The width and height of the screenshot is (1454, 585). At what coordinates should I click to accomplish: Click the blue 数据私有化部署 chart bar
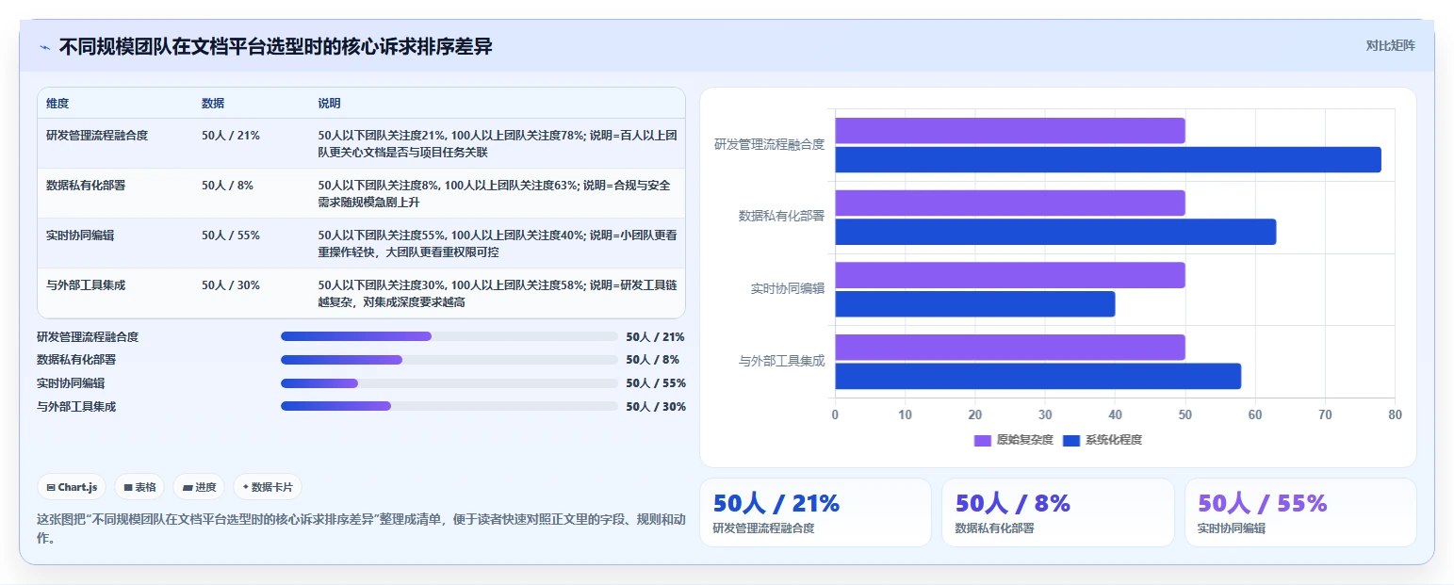pos(1055,232)
